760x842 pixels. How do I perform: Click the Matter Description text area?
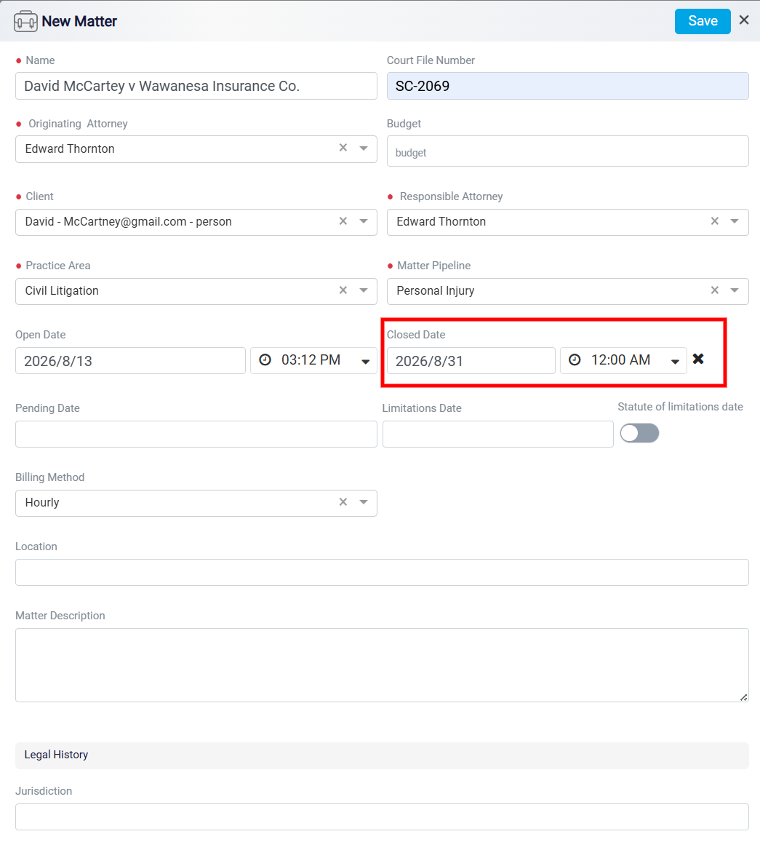382,664
